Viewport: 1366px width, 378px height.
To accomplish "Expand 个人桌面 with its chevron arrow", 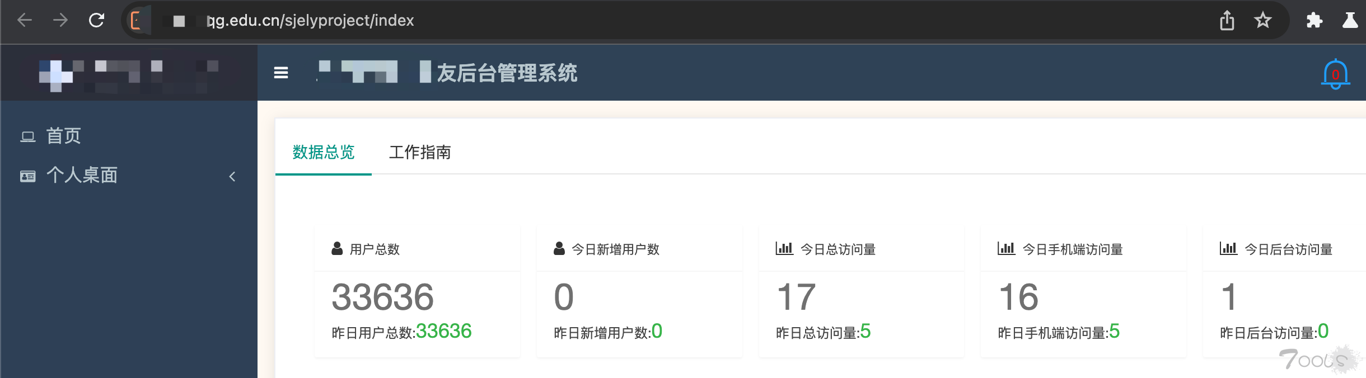I will [x=232, y=177].
